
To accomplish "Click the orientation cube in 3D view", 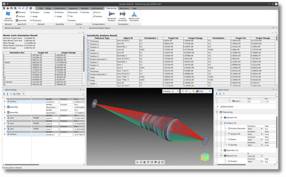I will point(205,156).
